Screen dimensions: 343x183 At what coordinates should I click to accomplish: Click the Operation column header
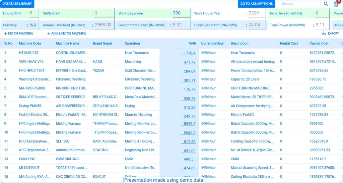(x=132, y=43)
